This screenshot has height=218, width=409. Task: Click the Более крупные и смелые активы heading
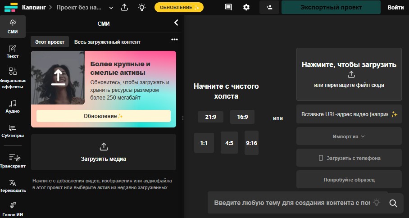(120, 68)
